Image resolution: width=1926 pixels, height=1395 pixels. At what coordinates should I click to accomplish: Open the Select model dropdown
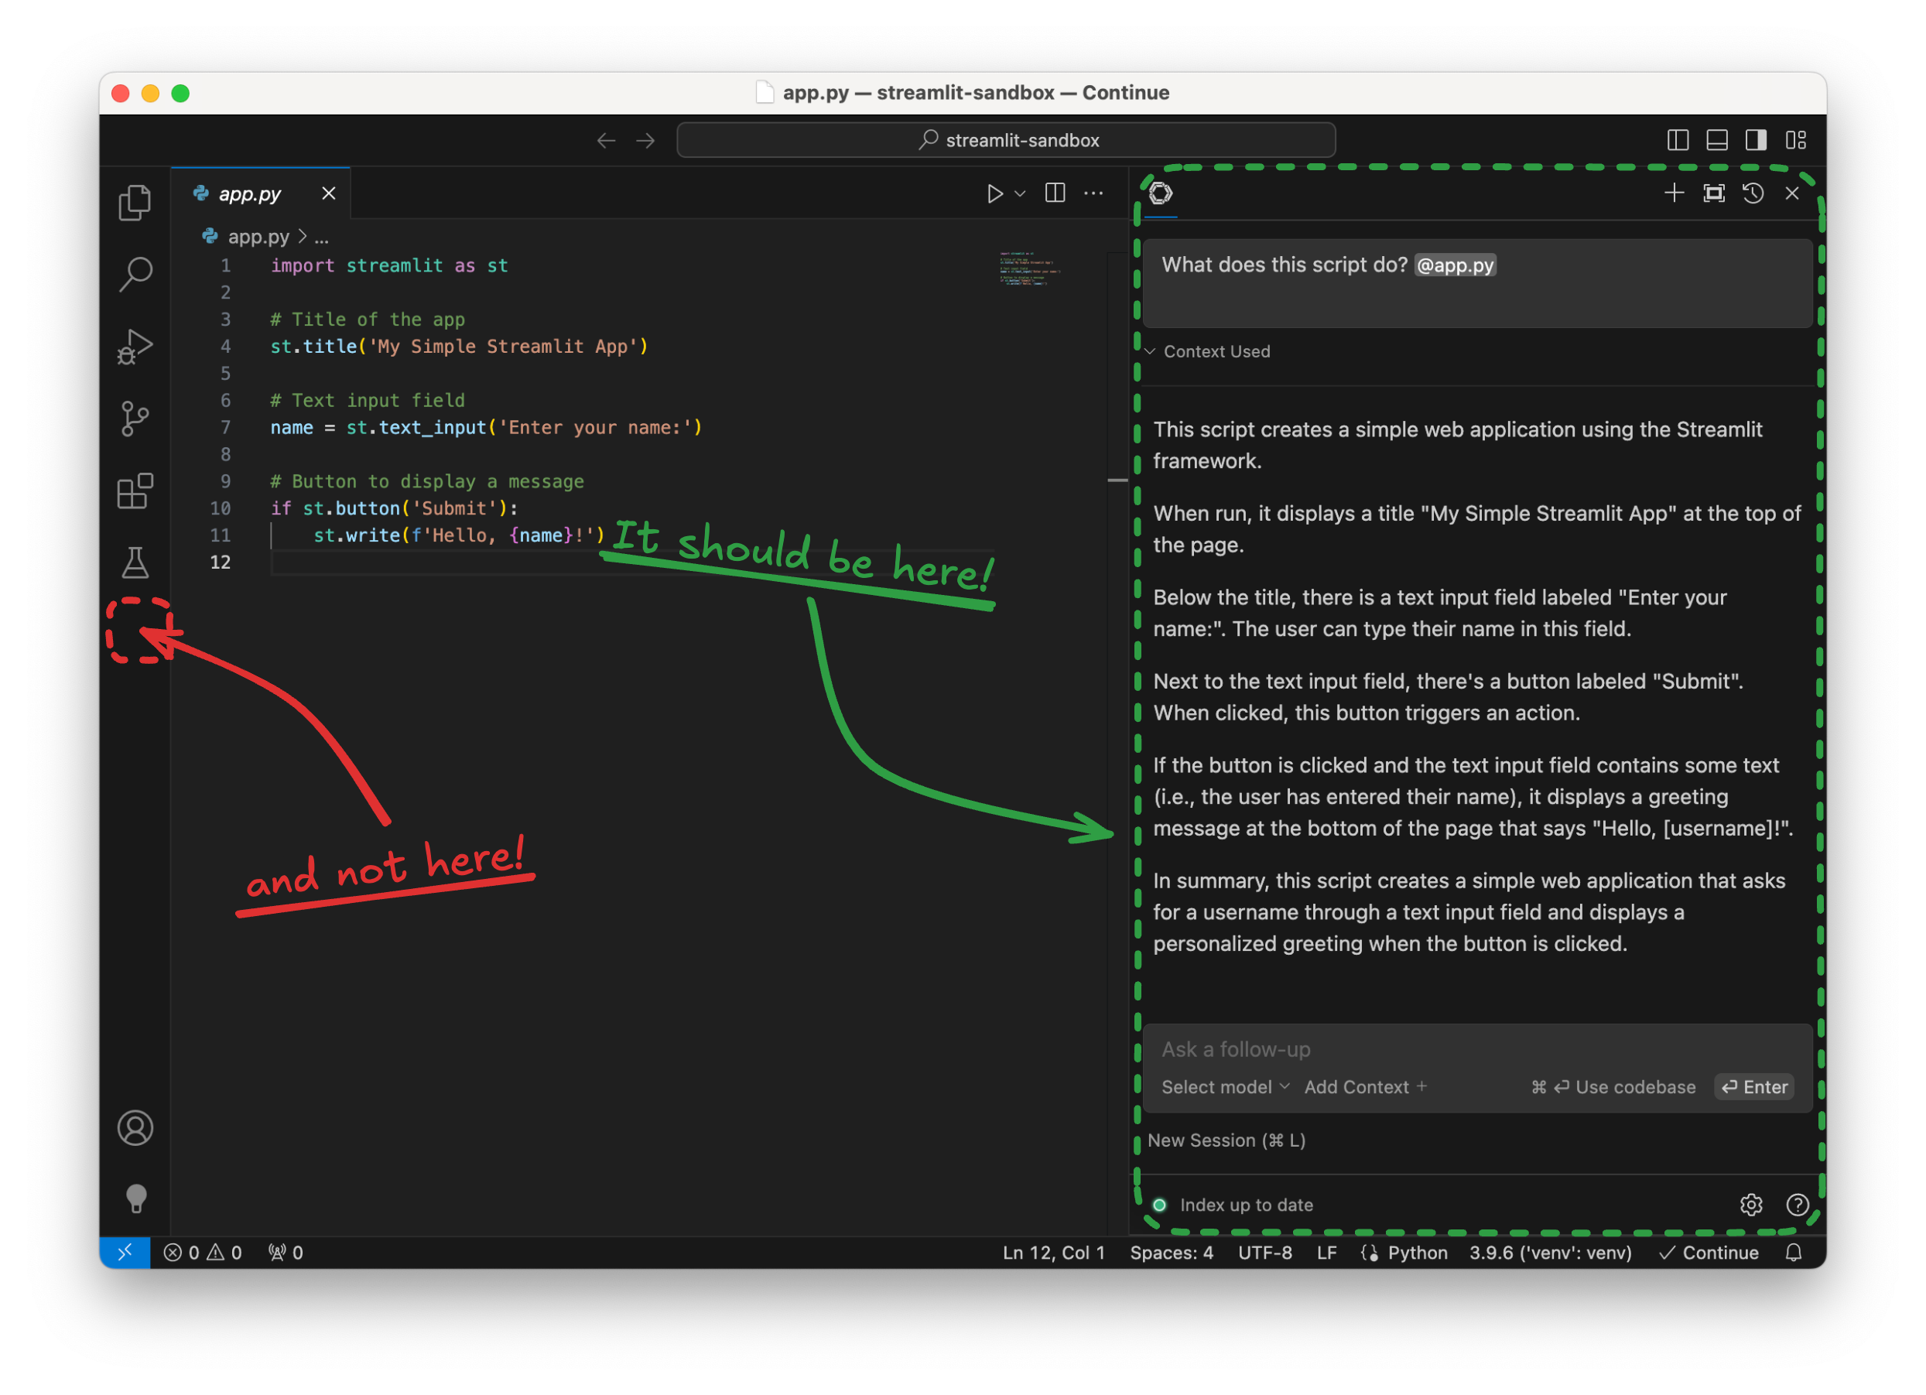click(1225, 1087)
